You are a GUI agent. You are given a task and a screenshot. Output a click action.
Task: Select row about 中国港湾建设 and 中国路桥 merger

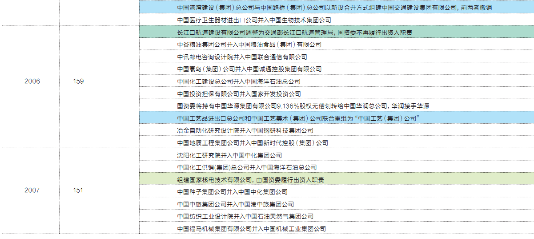(x=337, y=8)
